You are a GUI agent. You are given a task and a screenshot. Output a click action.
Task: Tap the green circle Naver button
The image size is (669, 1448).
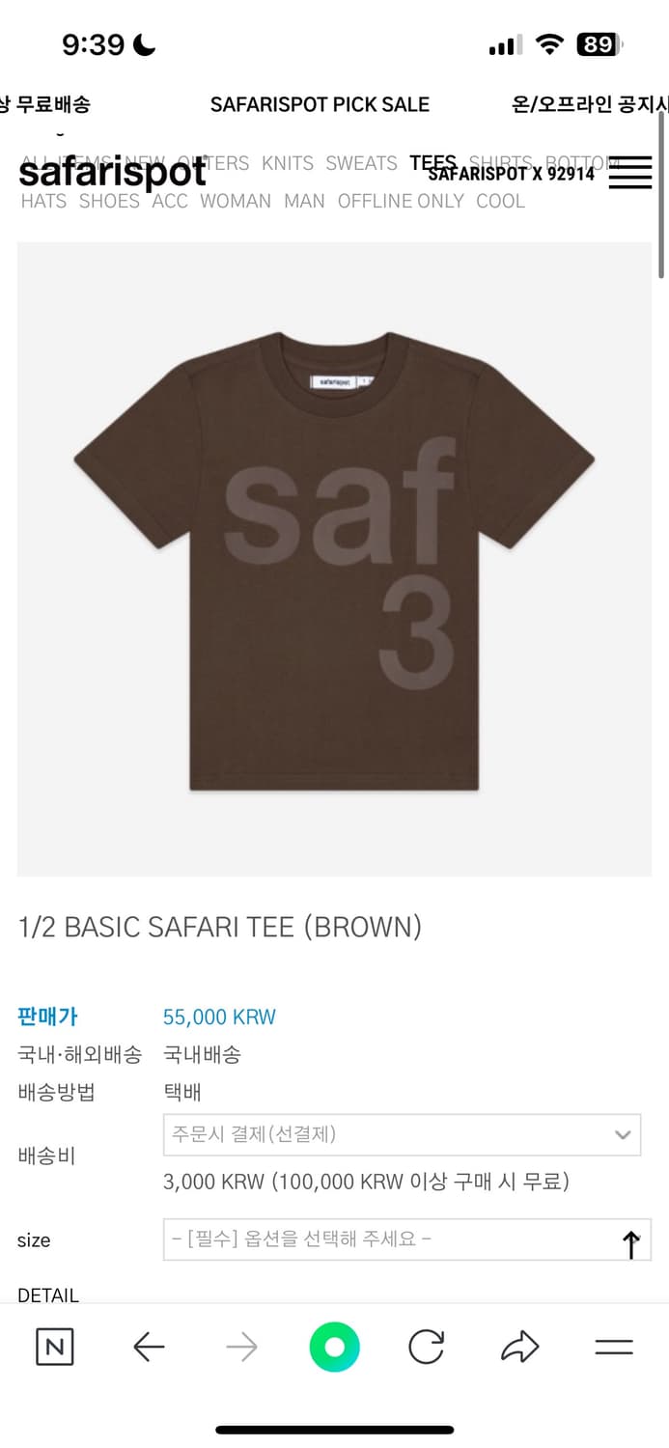click(334, 1347)
